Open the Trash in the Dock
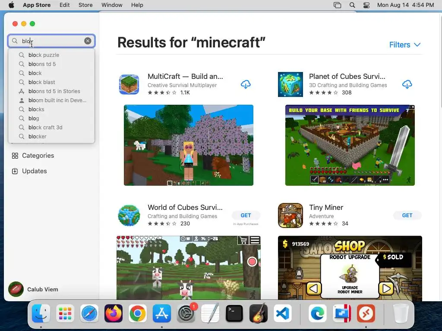 click(401, 313)
